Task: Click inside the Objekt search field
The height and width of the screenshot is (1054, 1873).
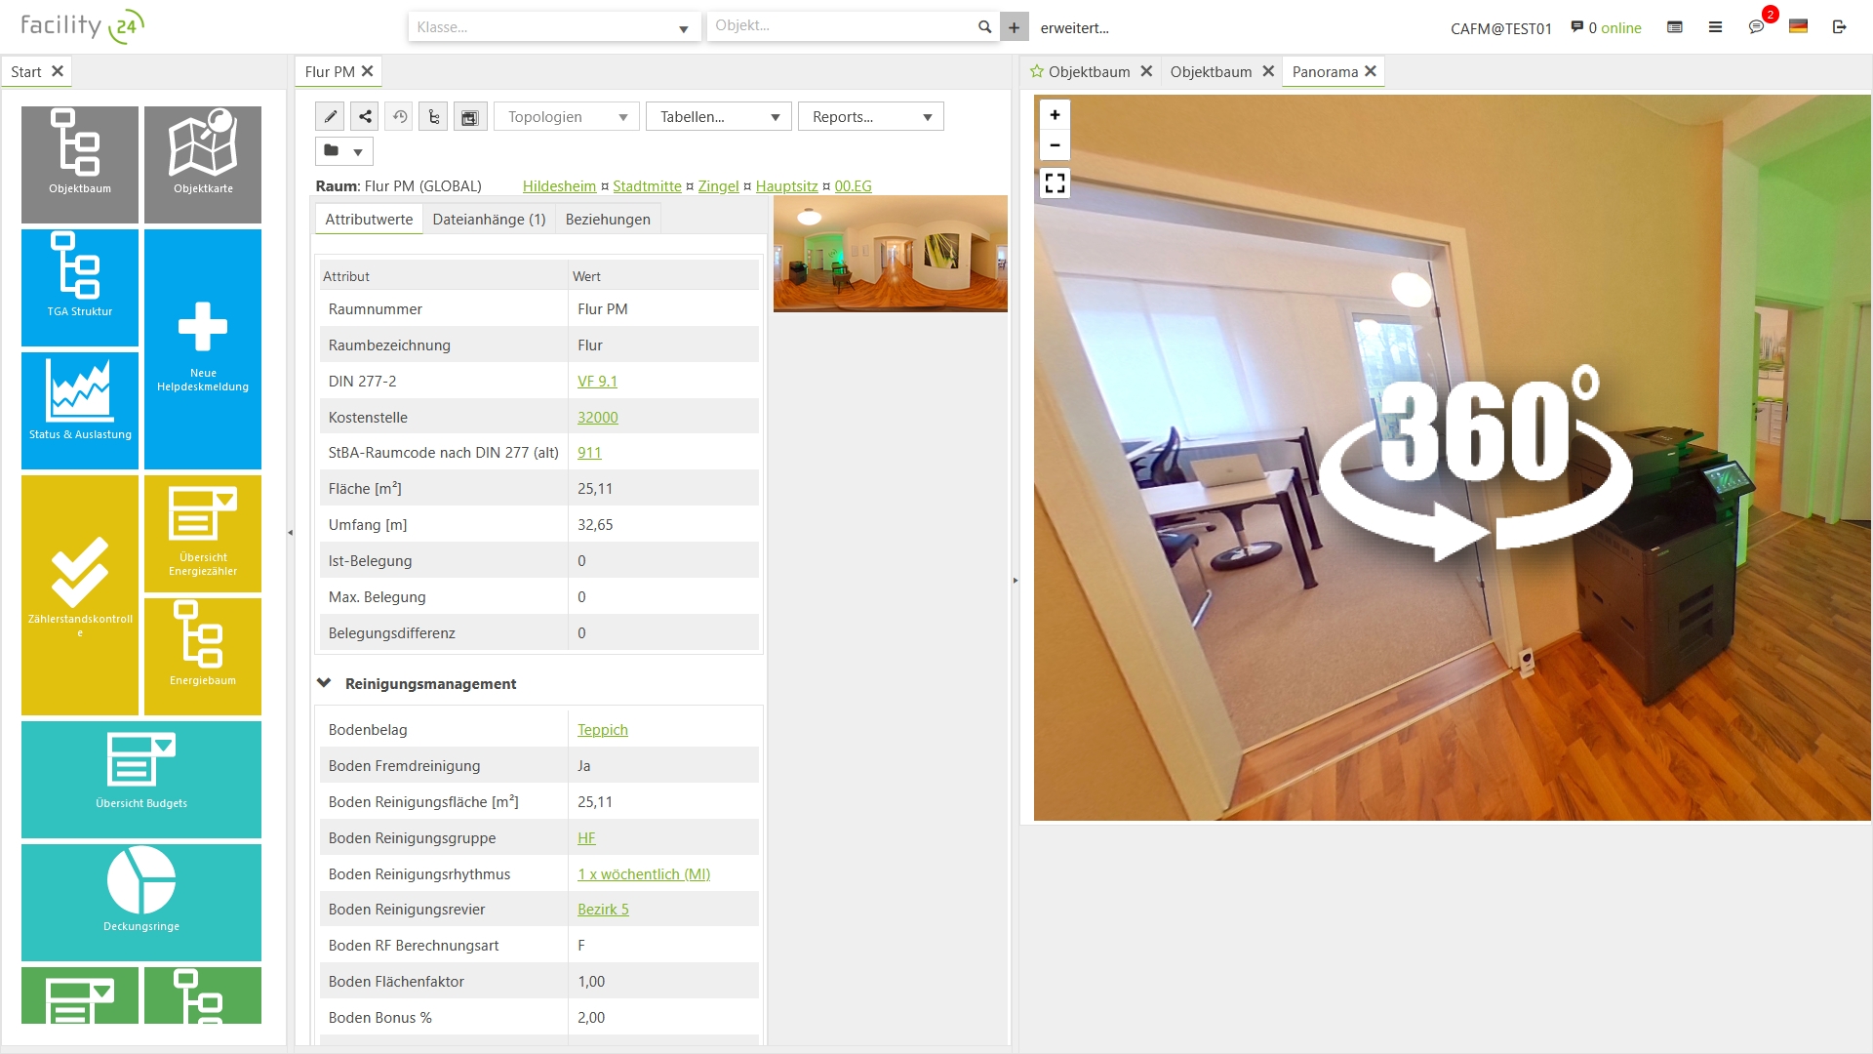Action: point(839,26)
